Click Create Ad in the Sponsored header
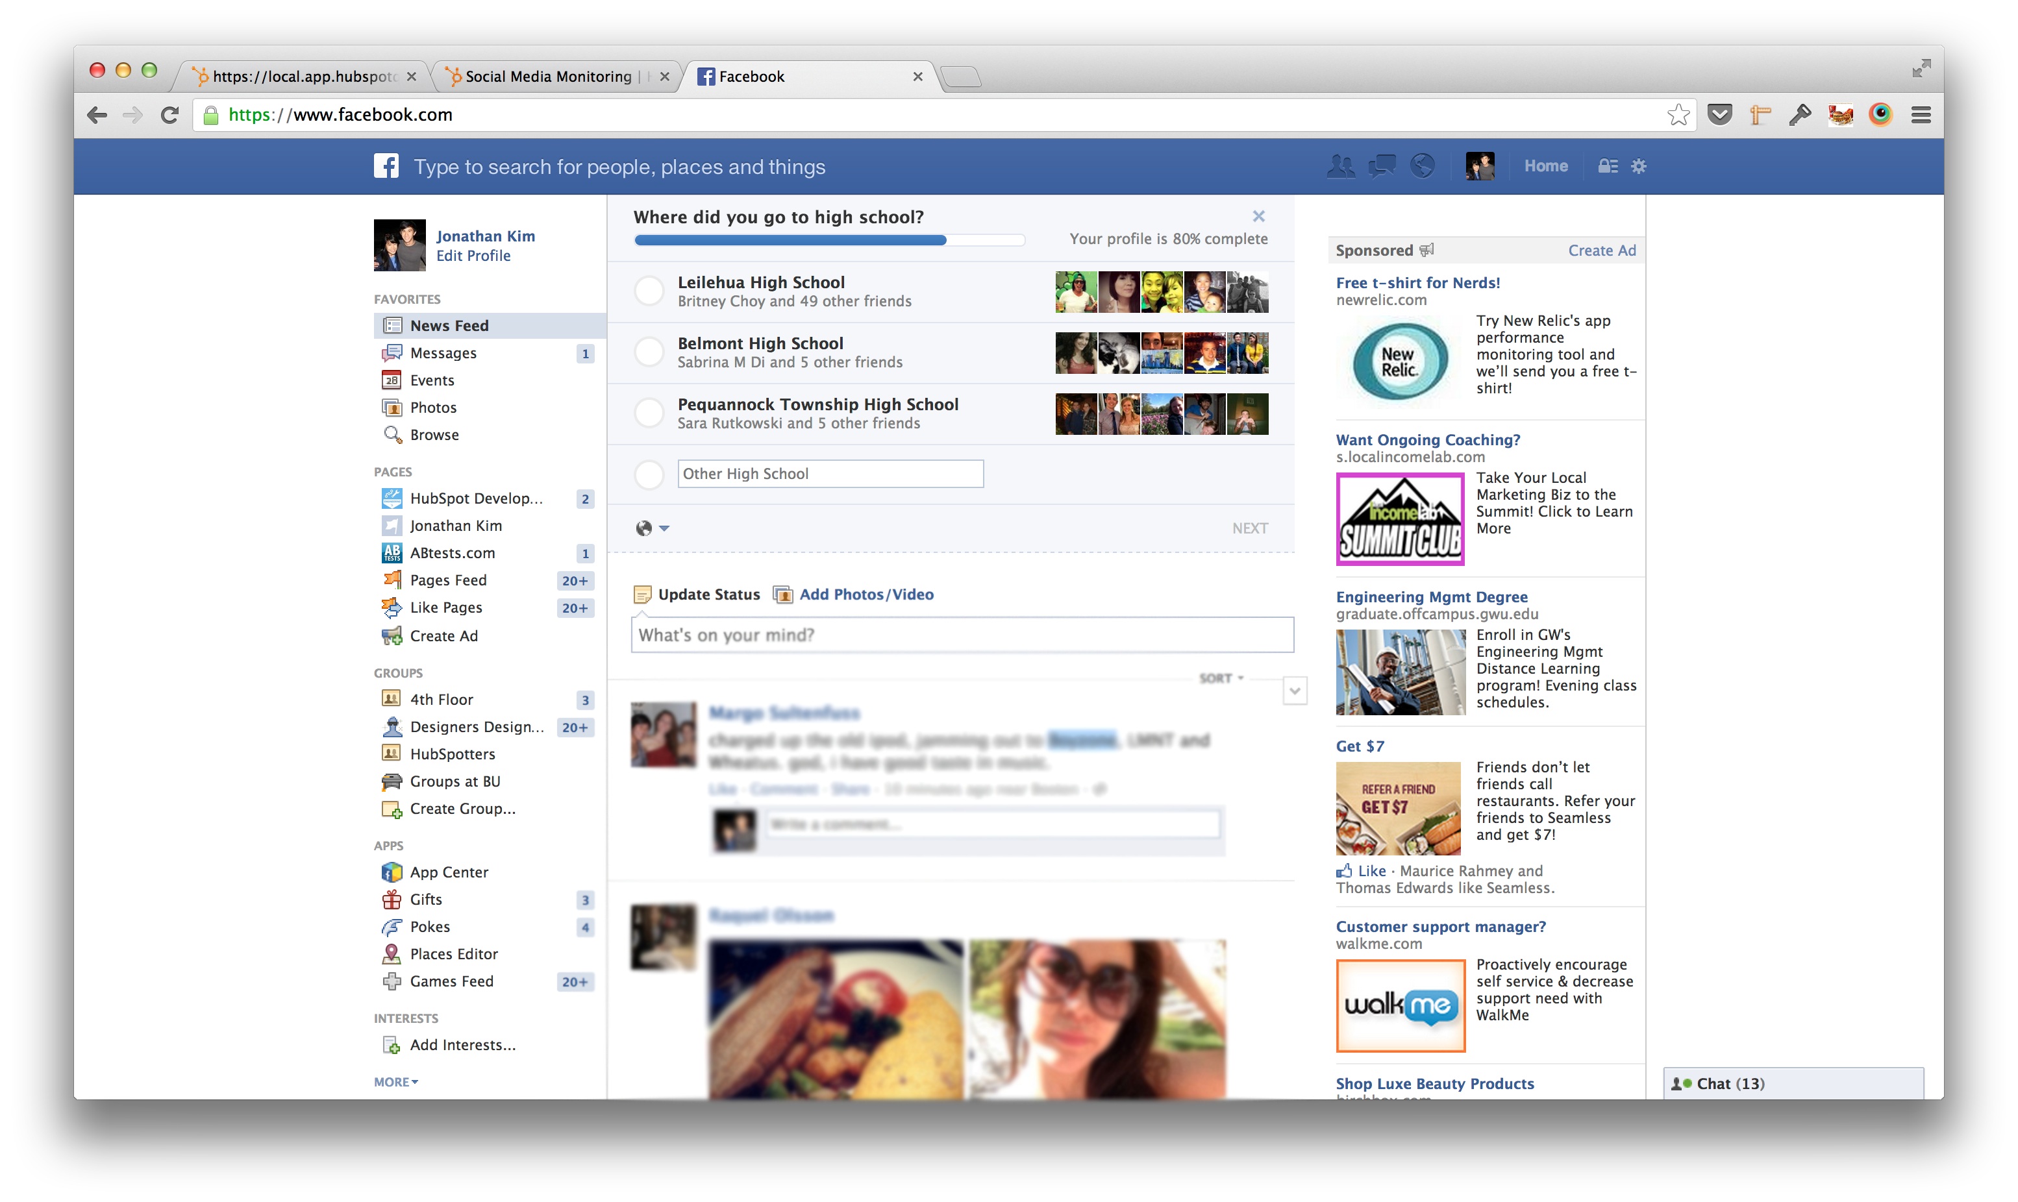The image size is (2018, 1202). click(x=1602, y=251)
